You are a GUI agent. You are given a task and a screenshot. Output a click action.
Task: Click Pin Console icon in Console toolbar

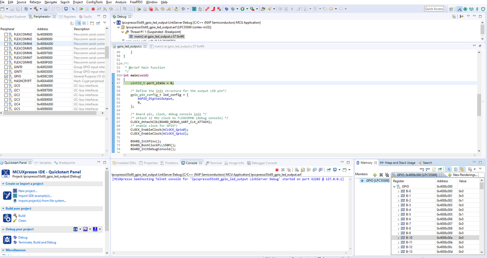[329, 170]
